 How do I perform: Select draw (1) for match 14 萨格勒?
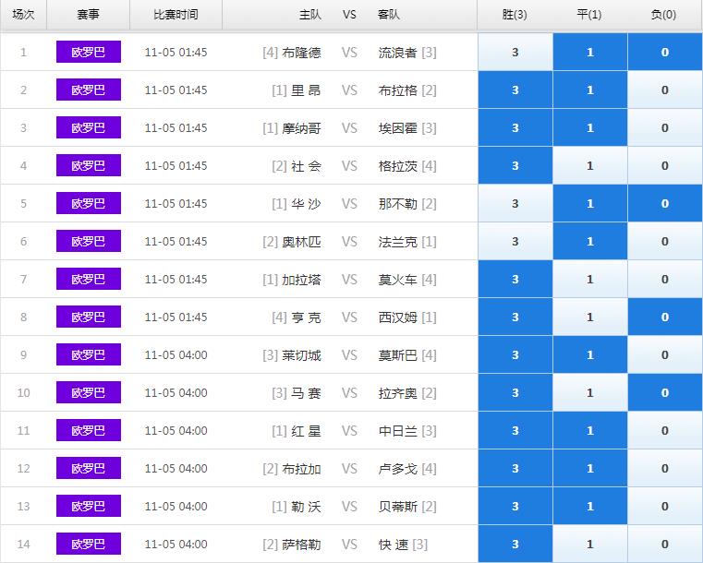590,545
